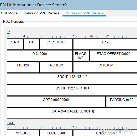Select the ICMP TYPE:0x00 field
The width and height of the screenshot is (137, 136).
(23, 133)
